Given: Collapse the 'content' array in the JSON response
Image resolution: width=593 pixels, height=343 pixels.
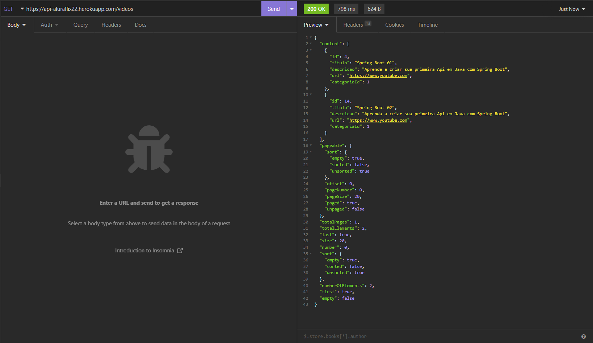Looking at the screenshot, I should (x=310, y=44).
